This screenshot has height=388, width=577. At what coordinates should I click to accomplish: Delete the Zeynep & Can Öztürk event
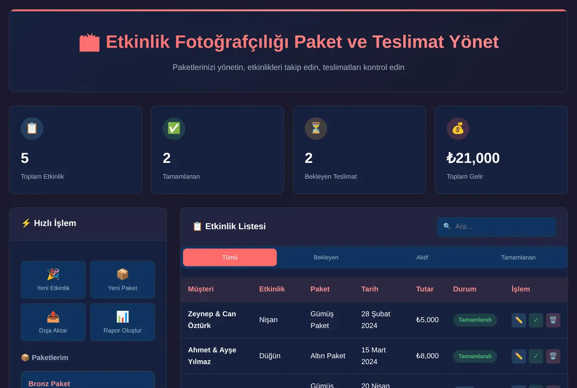(x=553, y=320)
